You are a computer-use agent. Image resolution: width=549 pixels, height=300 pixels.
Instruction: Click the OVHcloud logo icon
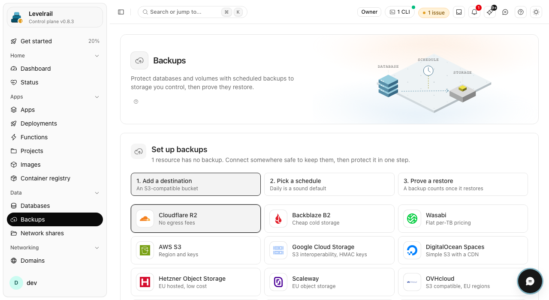pos(412,282)
